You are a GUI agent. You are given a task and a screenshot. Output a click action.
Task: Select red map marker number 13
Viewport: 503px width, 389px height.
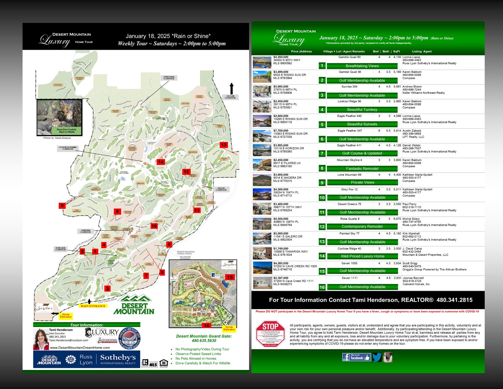click(x=224, y=145)
